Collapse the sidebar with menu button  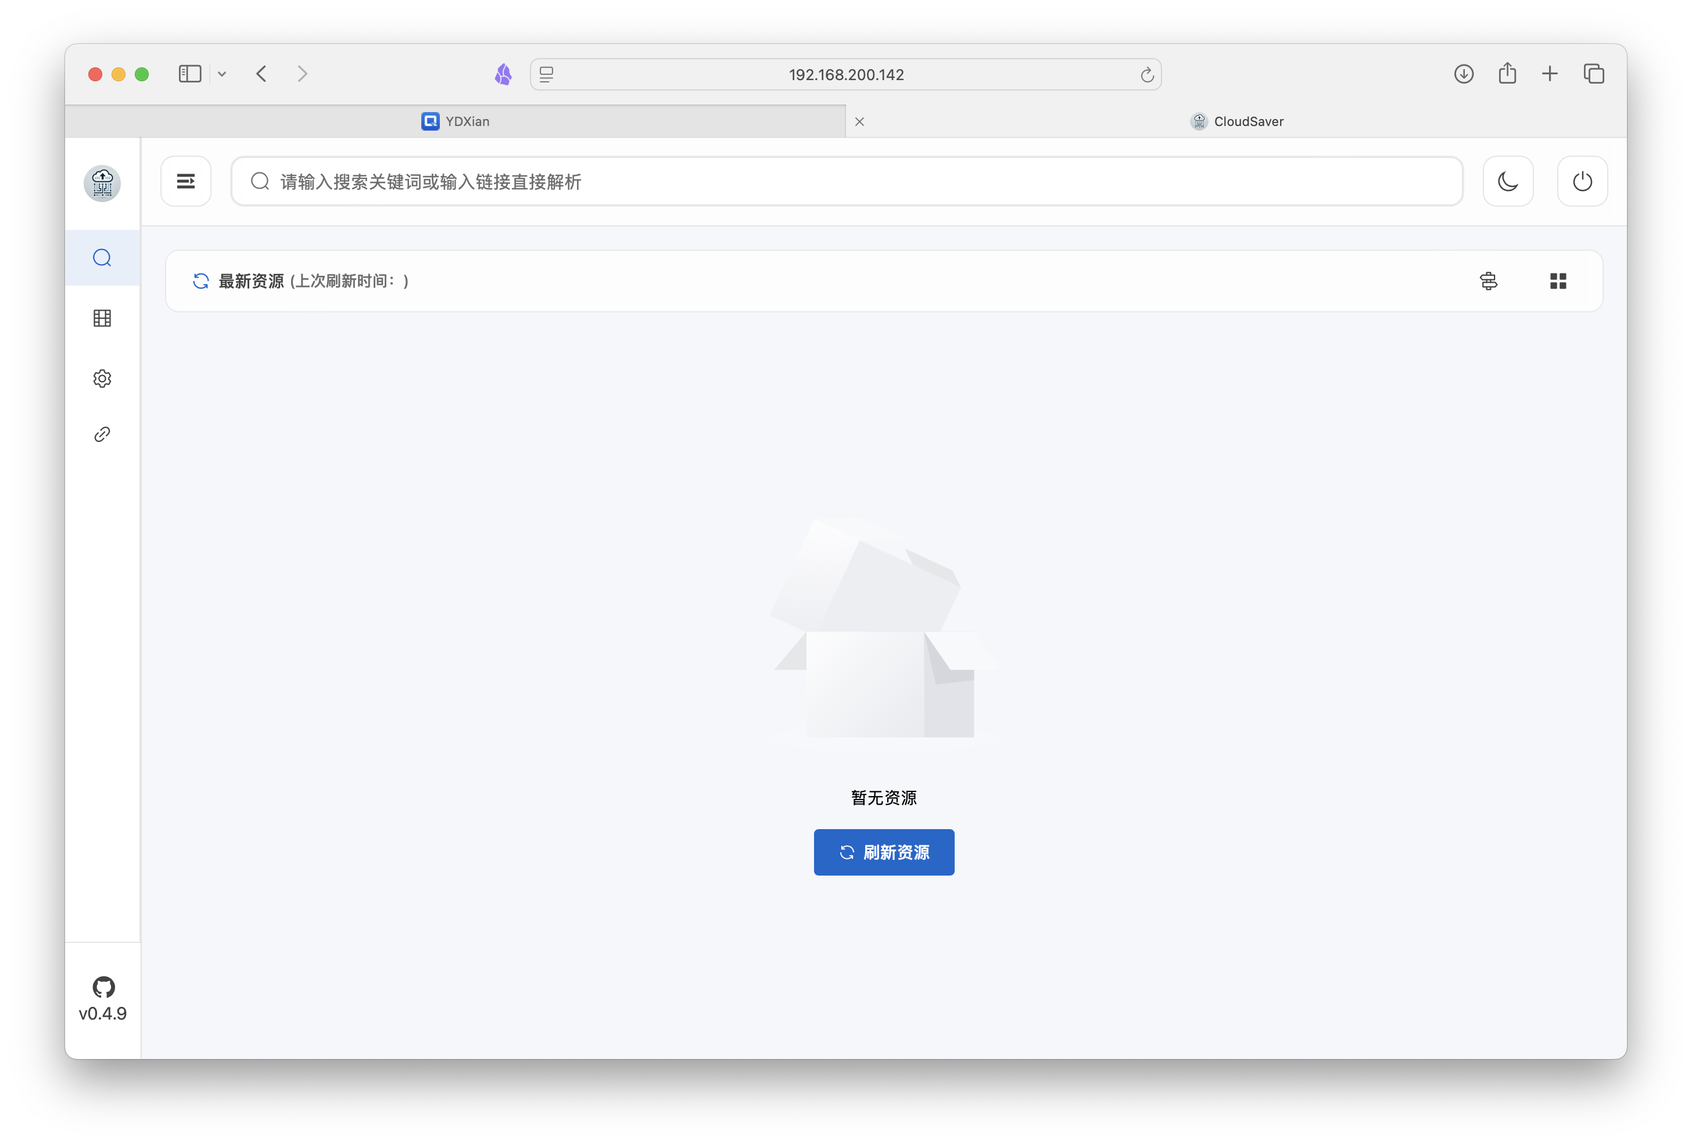click(186, 181)
